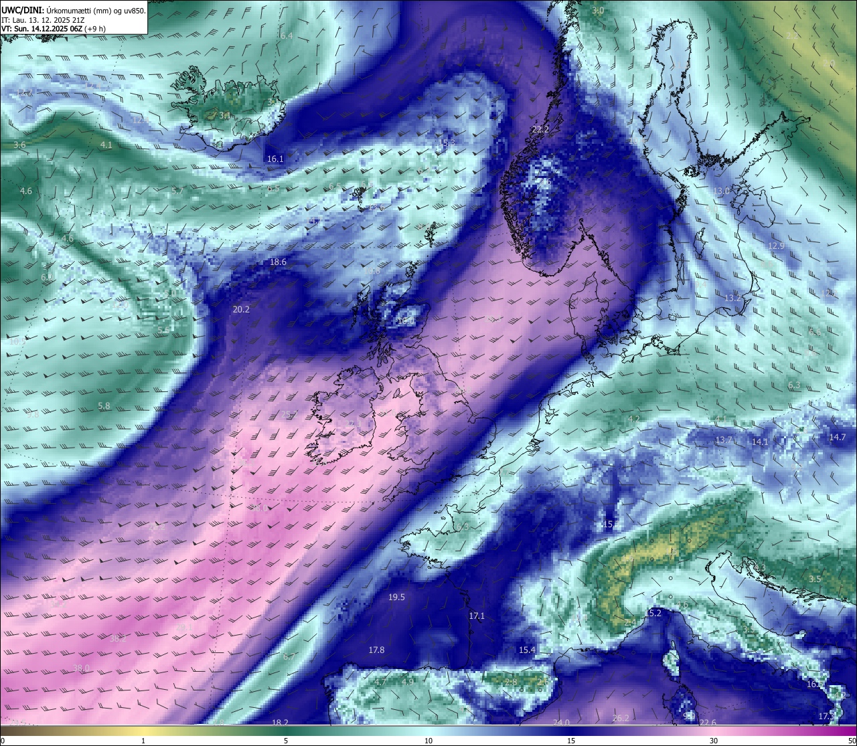
Task: Click the 16.1 value southeast of Iceland
Action: pyautogui.click(x=275, y=159)
